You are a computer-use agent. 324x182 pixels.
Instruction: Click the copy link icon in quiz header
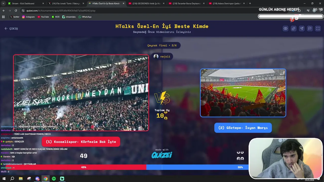pos(294,29)
